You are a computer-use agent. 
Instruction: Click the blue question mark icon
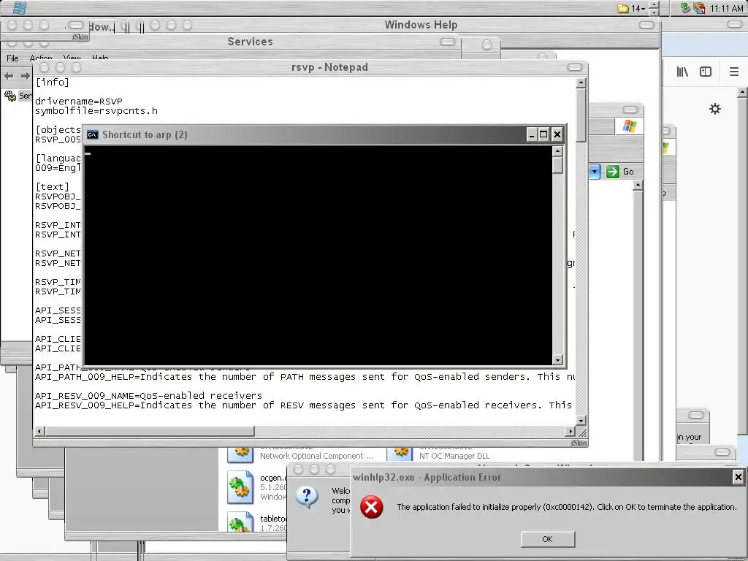point(308,497)
